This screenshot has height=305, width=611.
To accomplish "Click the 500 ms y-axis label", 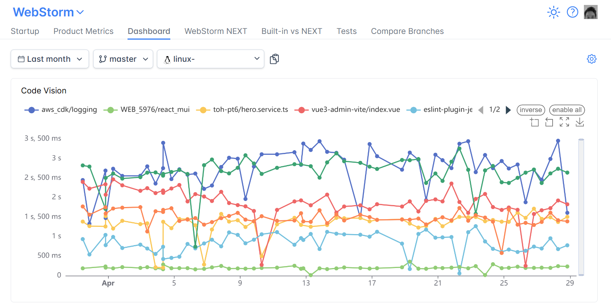I will 49,255.
